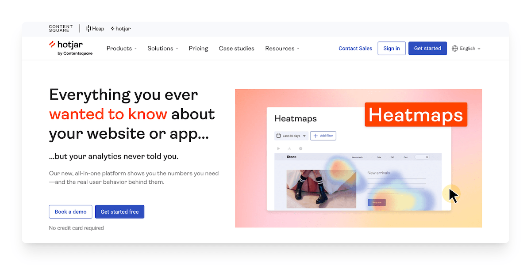The height and width of the screenshot is (265, 531).
Task: Click the orange Heatmaps label badge
Action: (x=416, y=115)
